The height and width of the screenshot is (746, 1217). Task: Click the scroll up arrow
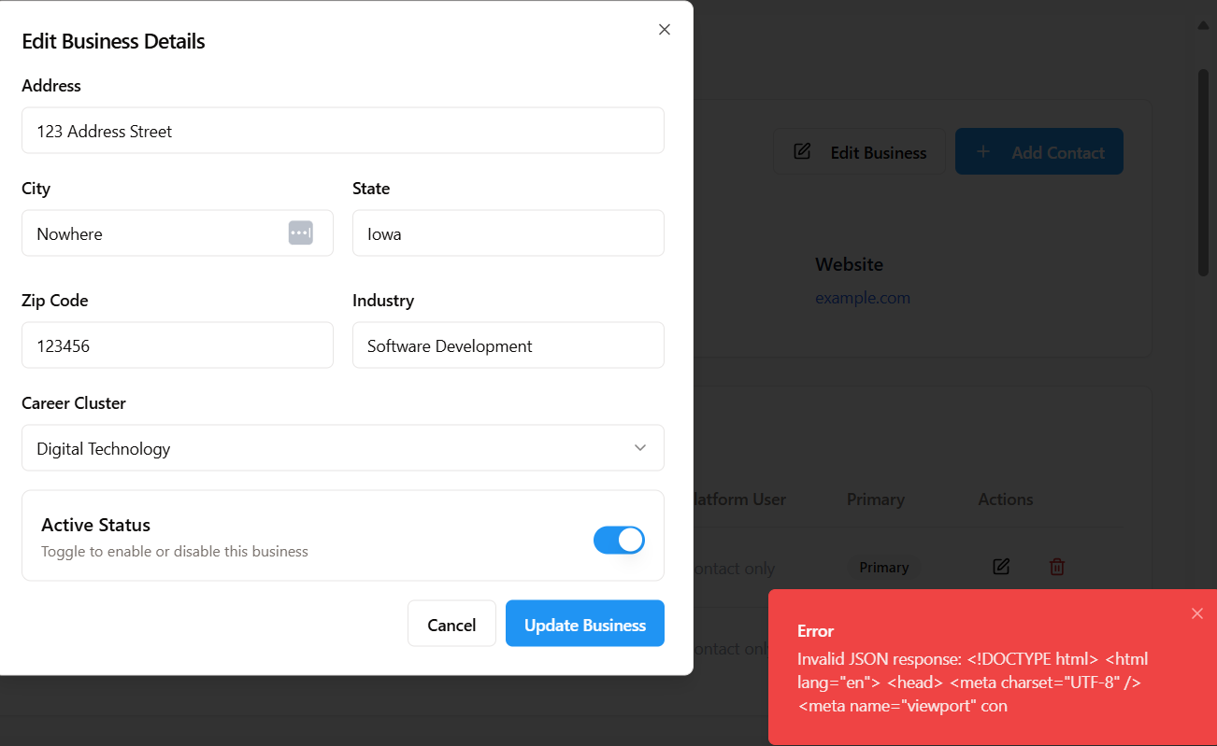tap(1204, 25)
